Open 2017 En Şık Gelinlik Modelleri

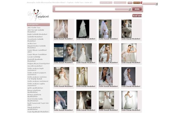36,31
